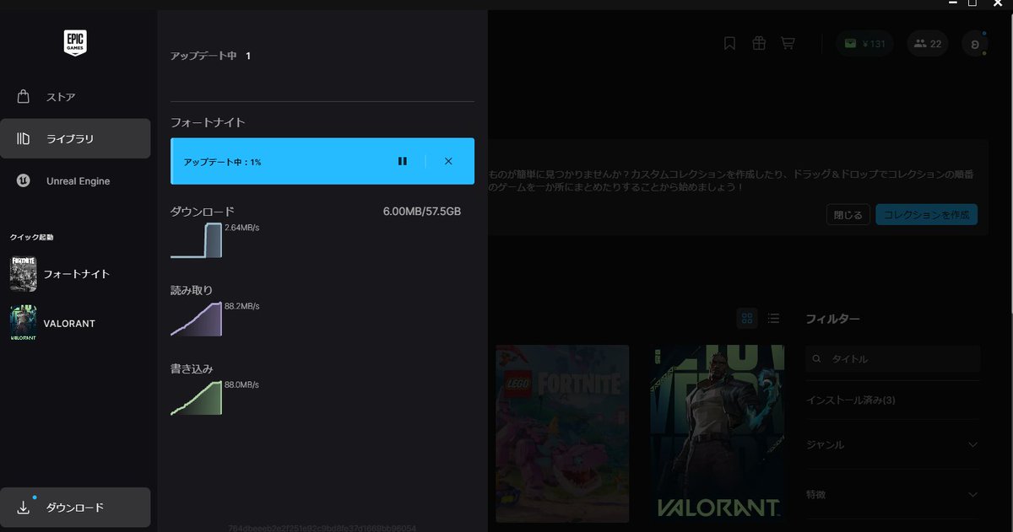Image resolution: width=1013 pixels, height=532 pixels.
Task: Open the user profile avatar
Action: (975, 44)
